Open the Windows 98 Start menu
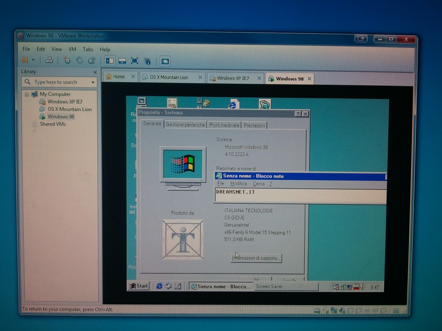This screenshot has width=442, height=331. 139,286
